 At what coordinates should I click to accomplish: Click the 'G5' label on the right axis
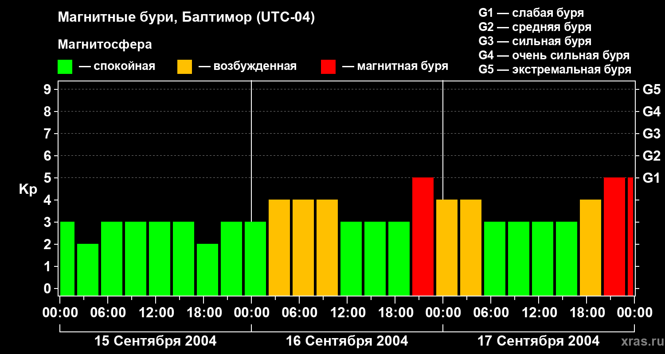[652, 89]
